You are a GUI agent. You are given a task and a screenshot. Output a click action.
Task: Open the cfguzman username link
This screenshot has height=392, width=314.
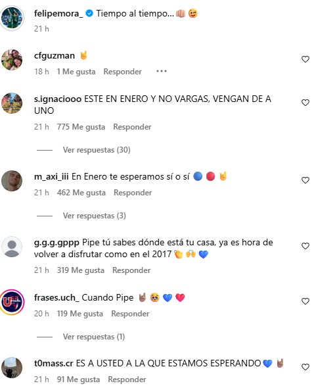(55, 55)
